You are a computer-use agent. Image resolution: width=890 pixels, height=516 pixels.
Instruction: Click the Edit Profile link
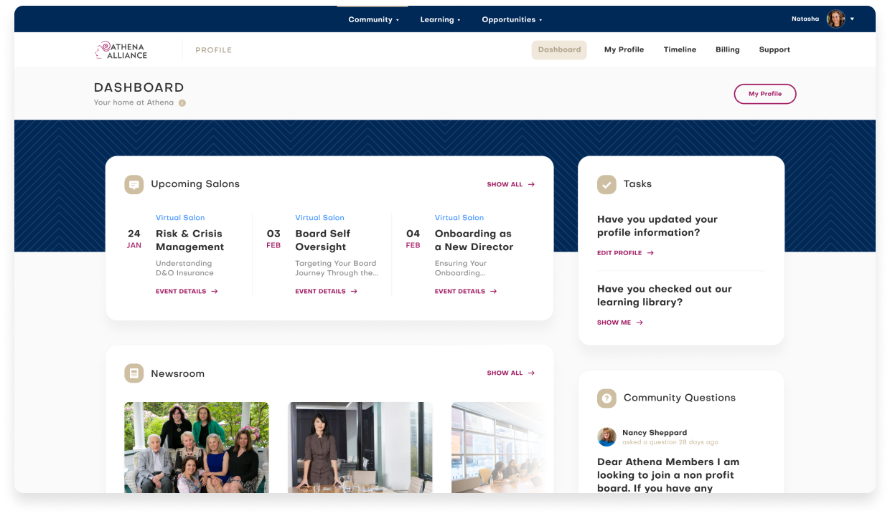click(x=625, y=253)
